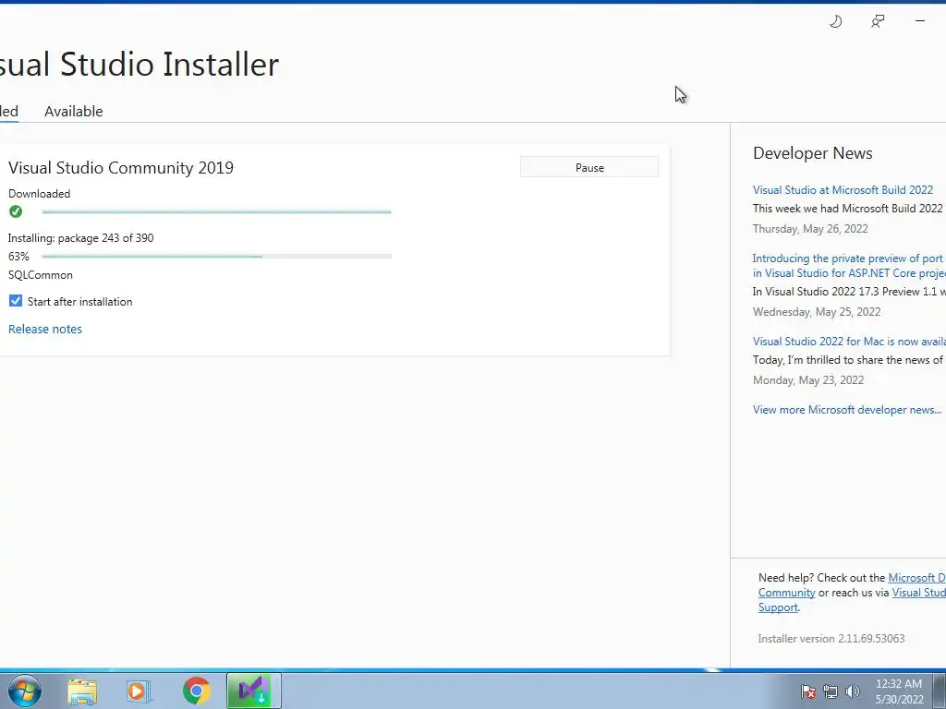
Task: Open Action Center flag tray icon
Action: (808, 692)
